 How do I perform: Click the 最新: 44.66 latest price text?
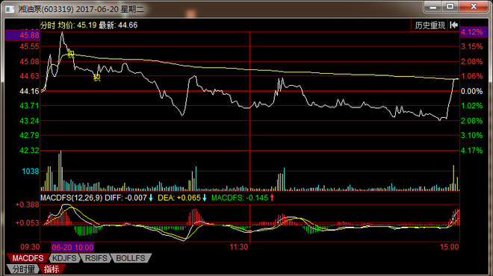(x=118, y=25)
